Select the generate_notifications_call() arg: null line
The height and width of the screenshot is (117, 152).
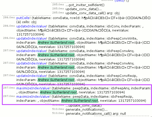(96, 114)
